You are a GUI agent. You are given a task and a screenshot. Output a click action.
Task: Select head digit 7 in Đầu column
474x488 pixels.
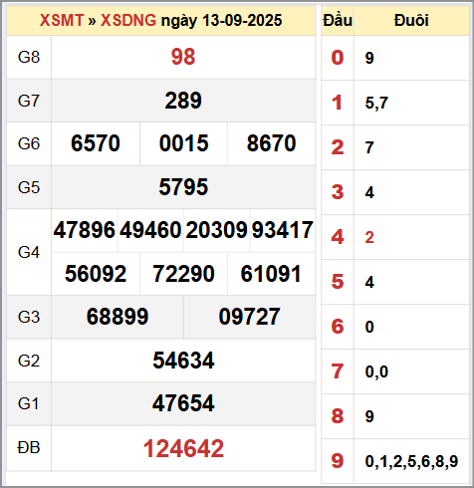point(338,371)
